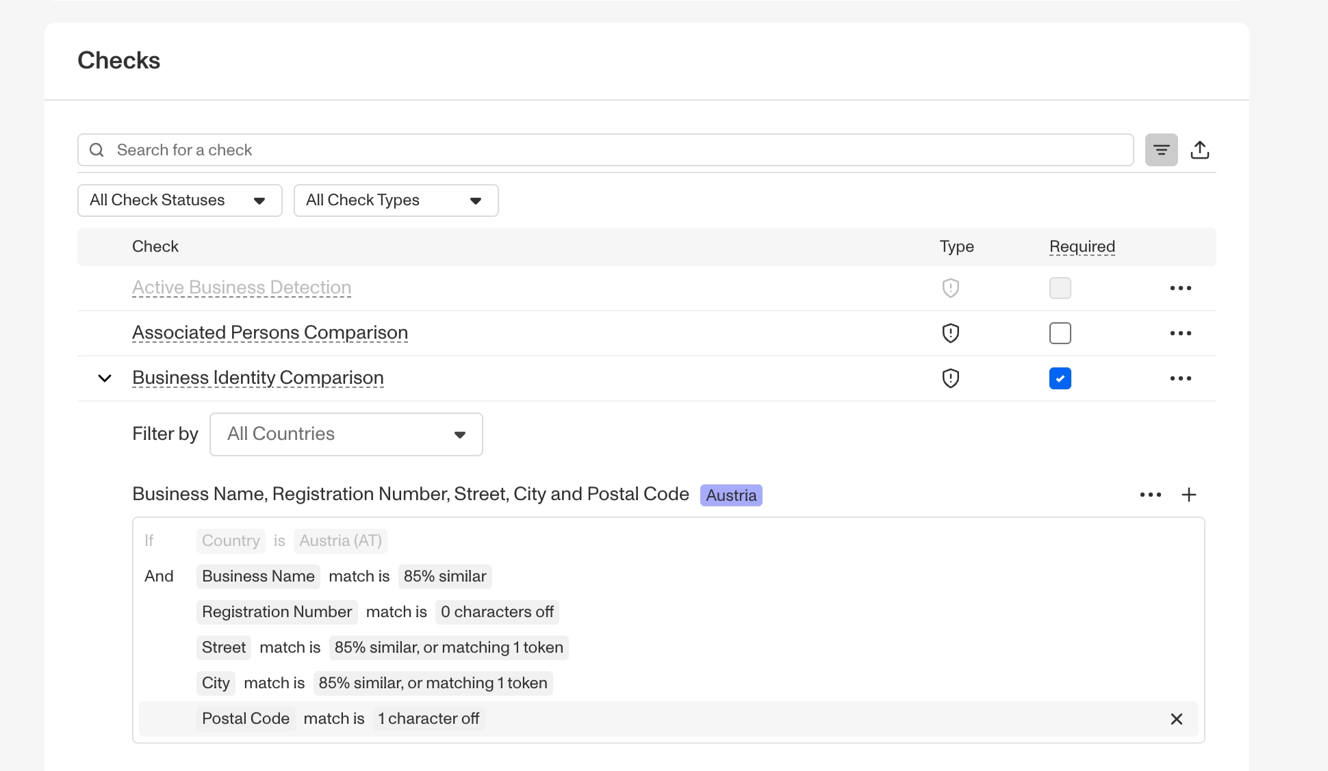
Task: Open more options for Business Identity Comparison
Action: 1180,378
